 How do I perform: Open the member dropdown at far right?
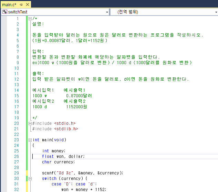215,12
